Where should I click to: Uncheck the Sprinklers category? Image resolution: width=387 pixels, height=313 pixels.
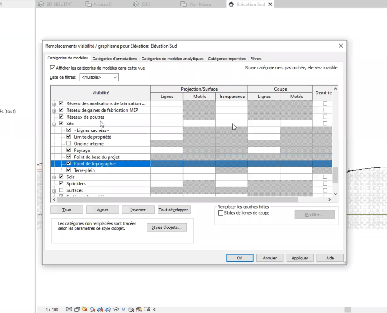[61, 183]
